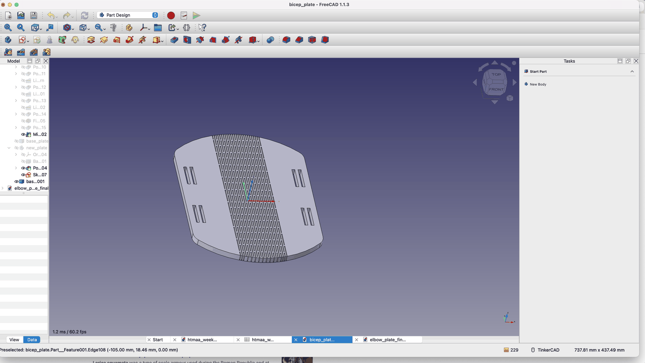Click the New document icon
This screenshot has height=363, width=645.
click(x=8, y=15)
